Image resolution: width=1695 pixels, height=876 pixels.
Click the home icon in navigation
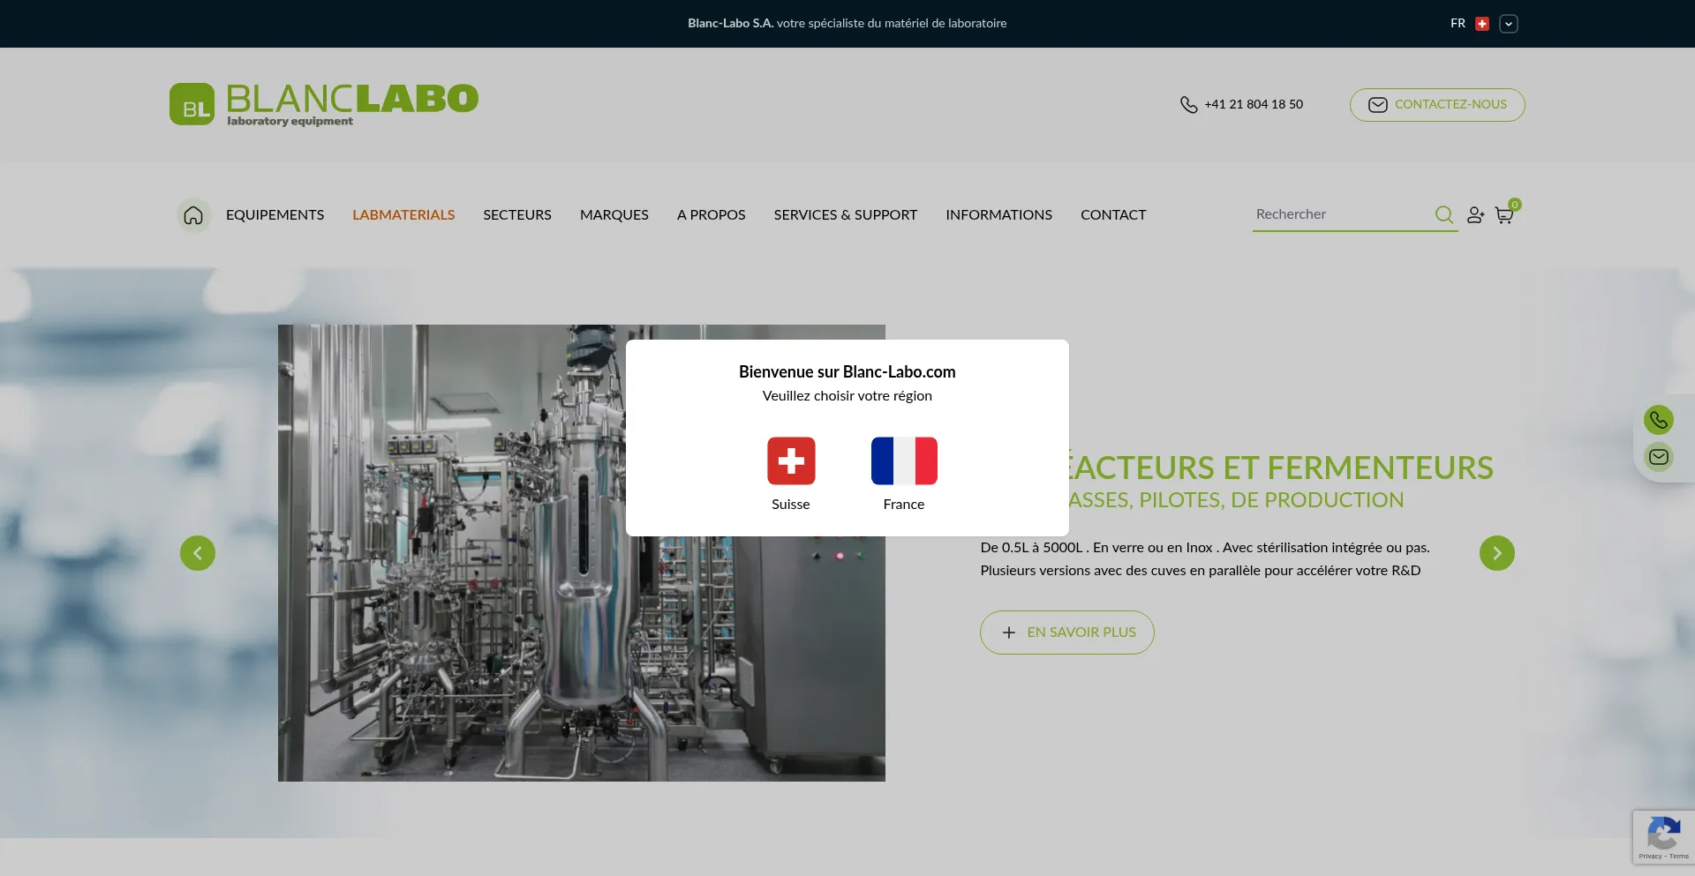[x=193, y=215]
